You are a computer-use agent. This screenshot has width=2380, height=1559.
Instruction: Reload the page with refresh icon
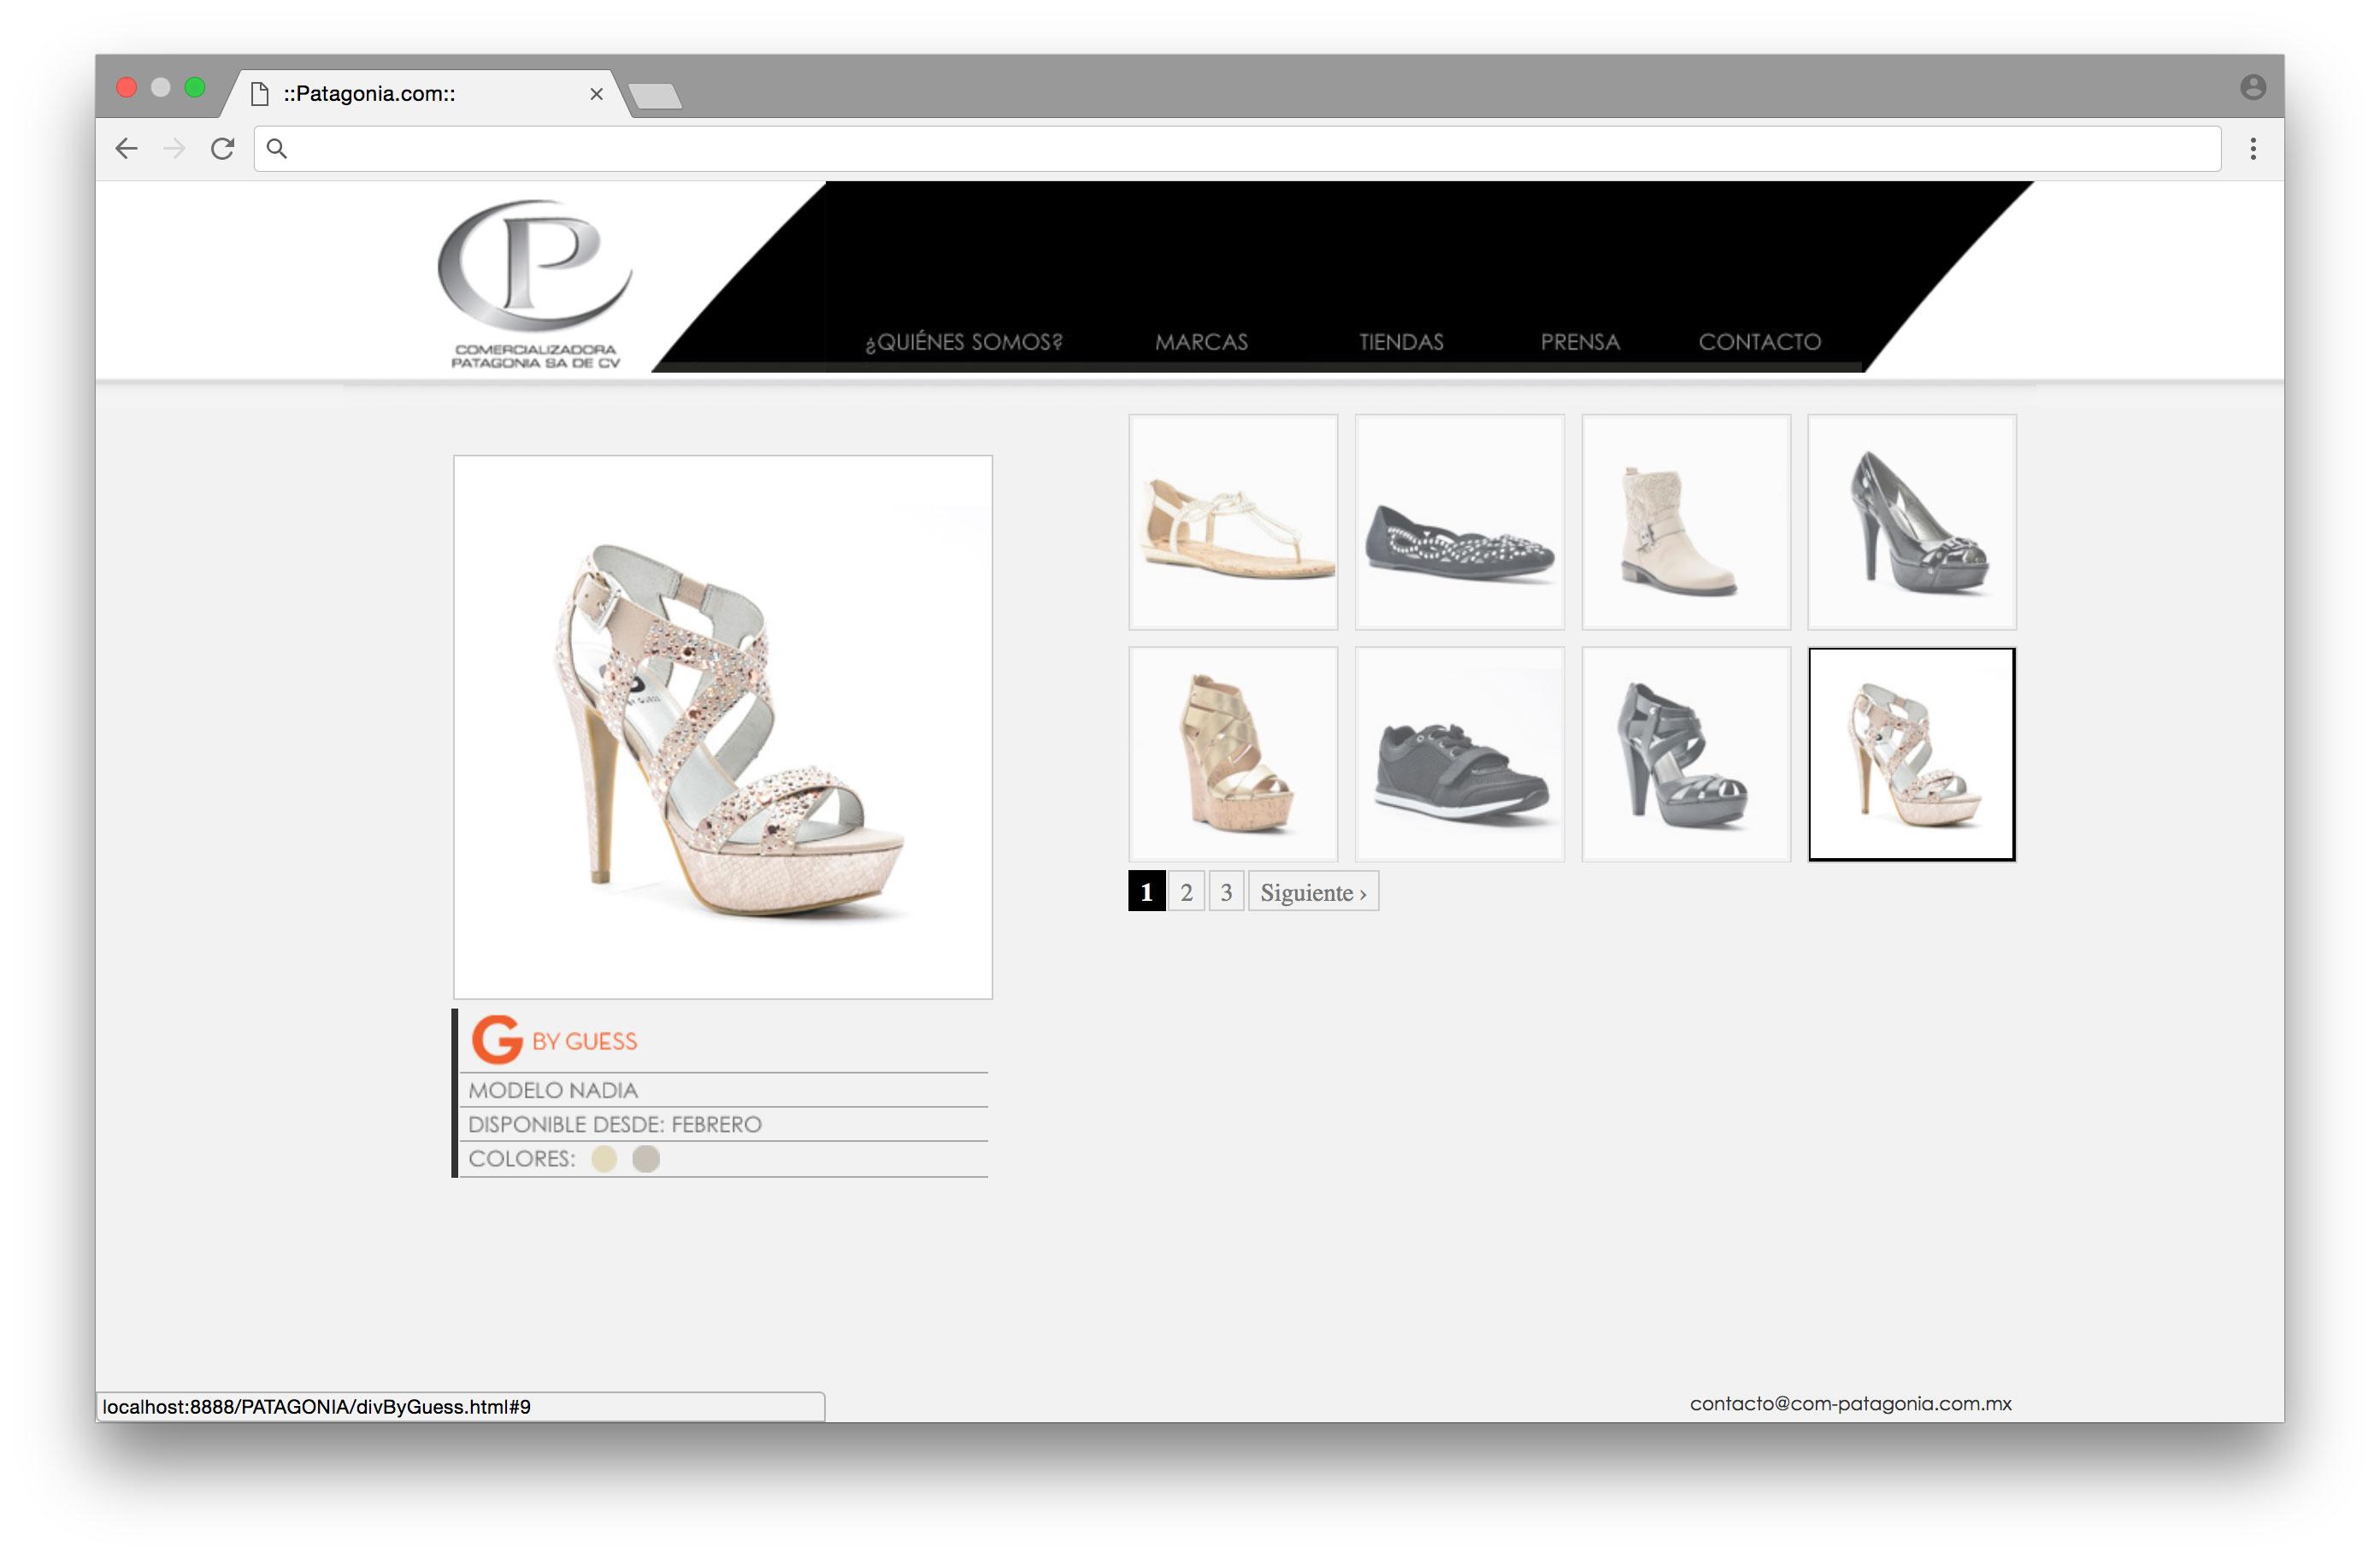222,149
